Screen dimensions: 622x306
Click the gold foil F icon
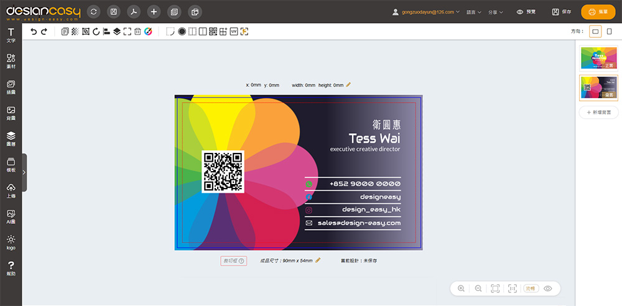coord(244,32)
